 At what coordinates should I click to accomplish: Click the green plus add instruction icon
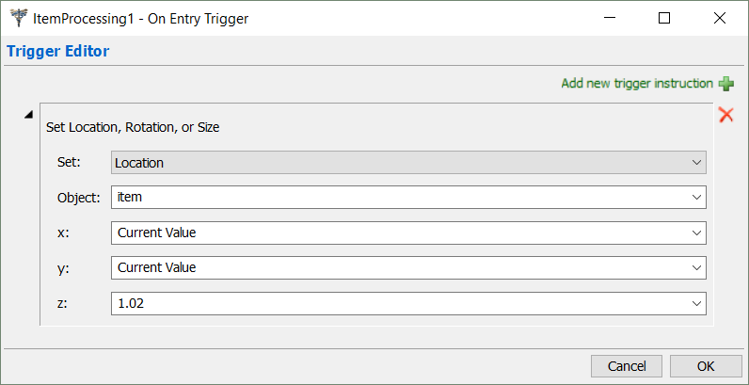[725, 84]
